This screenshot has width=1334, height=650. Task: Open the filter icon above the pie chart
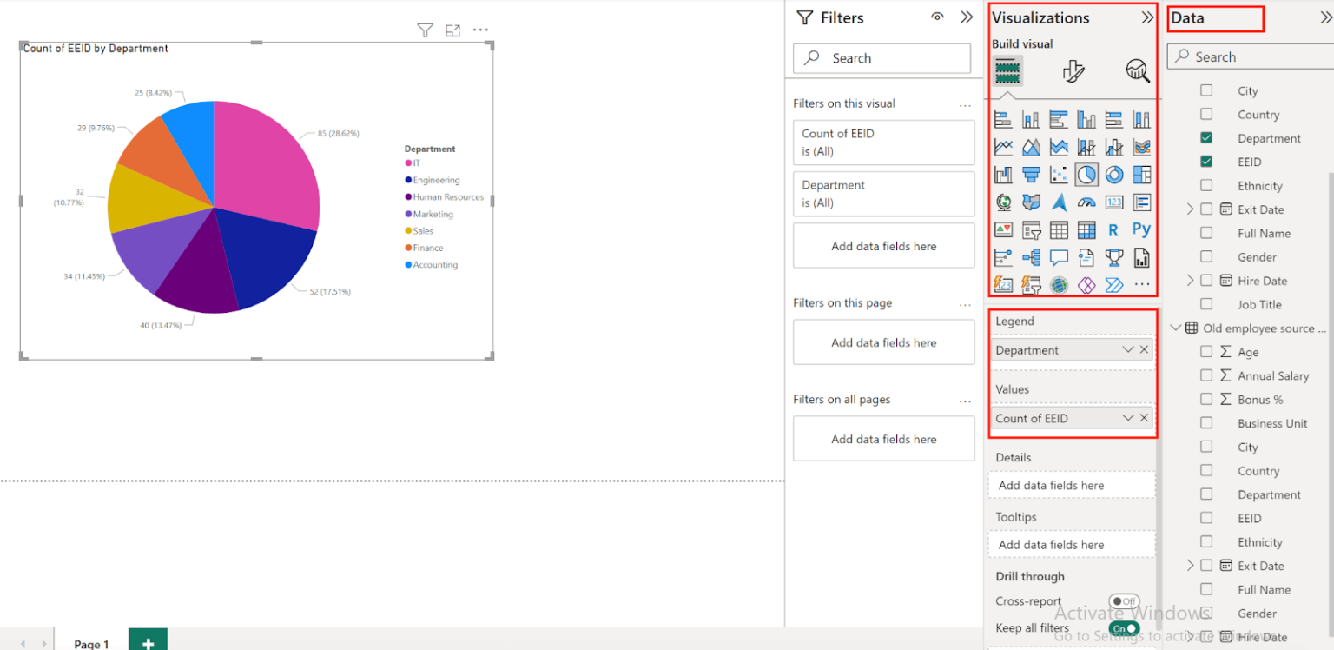click(425, 30)
